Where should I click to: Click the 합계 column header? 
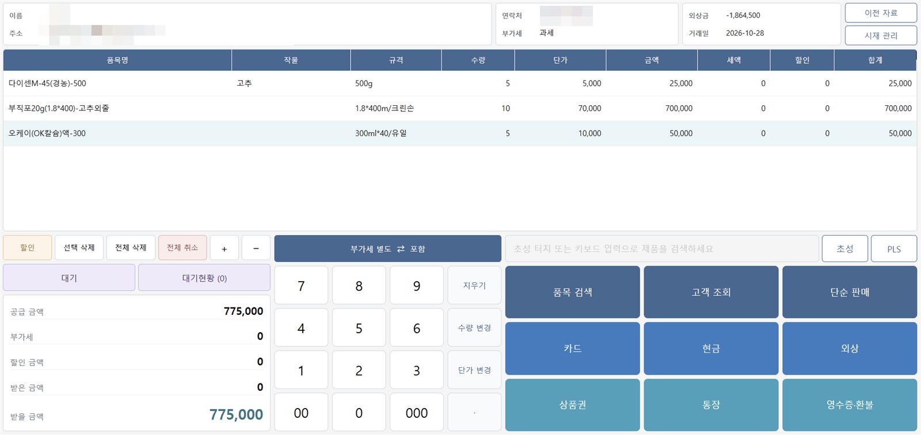tap(875, 60)
